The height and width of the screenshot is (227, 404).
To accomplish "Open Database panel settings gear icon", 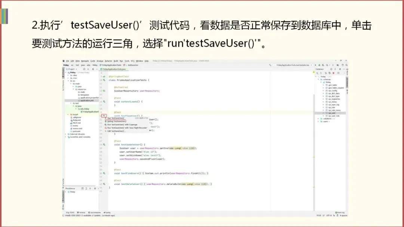I will tap(340, 69).
